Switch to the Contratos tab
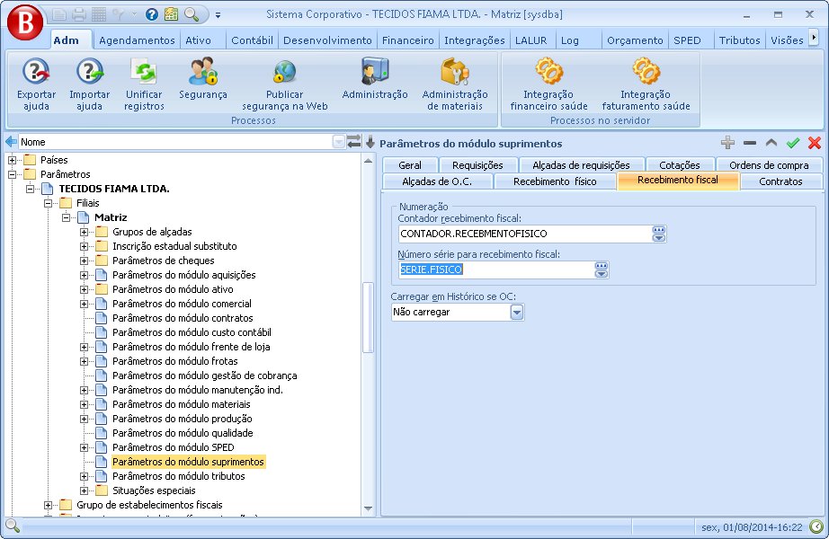Screen dimensions: 829x539 [x=780, y=181]
